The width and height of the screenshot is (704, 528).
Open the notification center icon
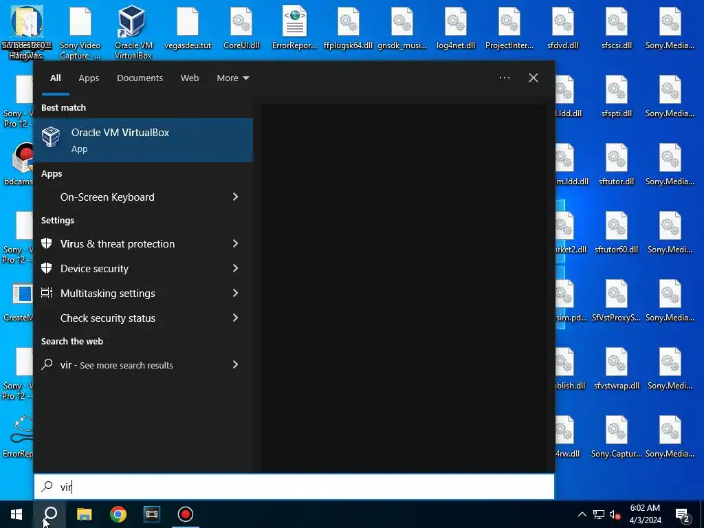pos(683,514)
